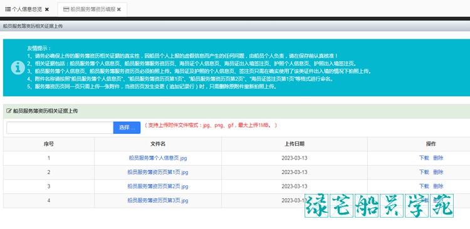Image resolution: width=470 pixels, height=229 pixels.
Task: Close the 船员服务簿资历填报 tab
Action: pos(119,9)
